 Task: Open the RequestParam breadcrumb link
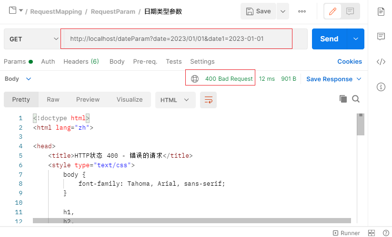pos(113,11)
